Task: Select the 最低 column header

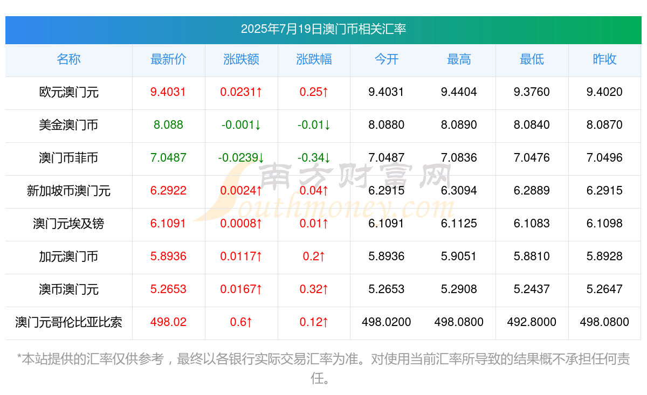Action: pyautogui.click(x=532, y=59)
